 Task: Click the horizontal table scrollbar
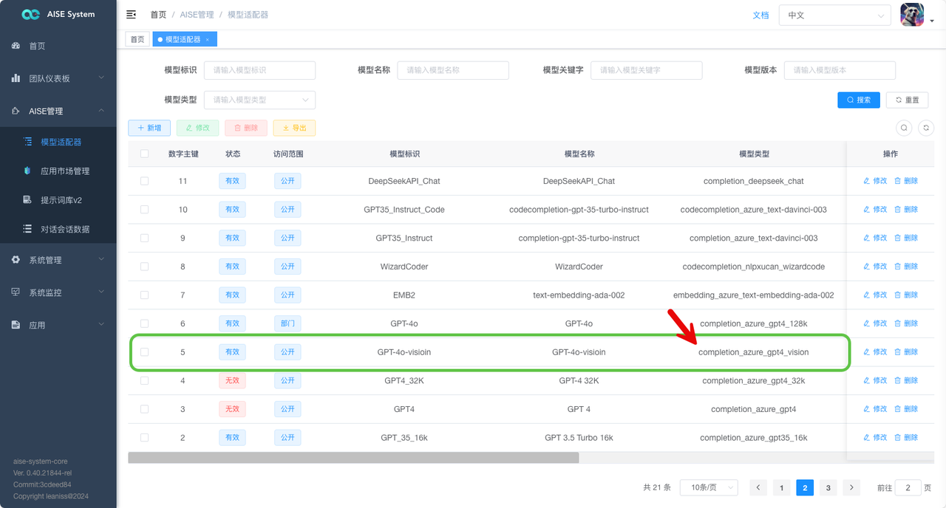[353, 458]
